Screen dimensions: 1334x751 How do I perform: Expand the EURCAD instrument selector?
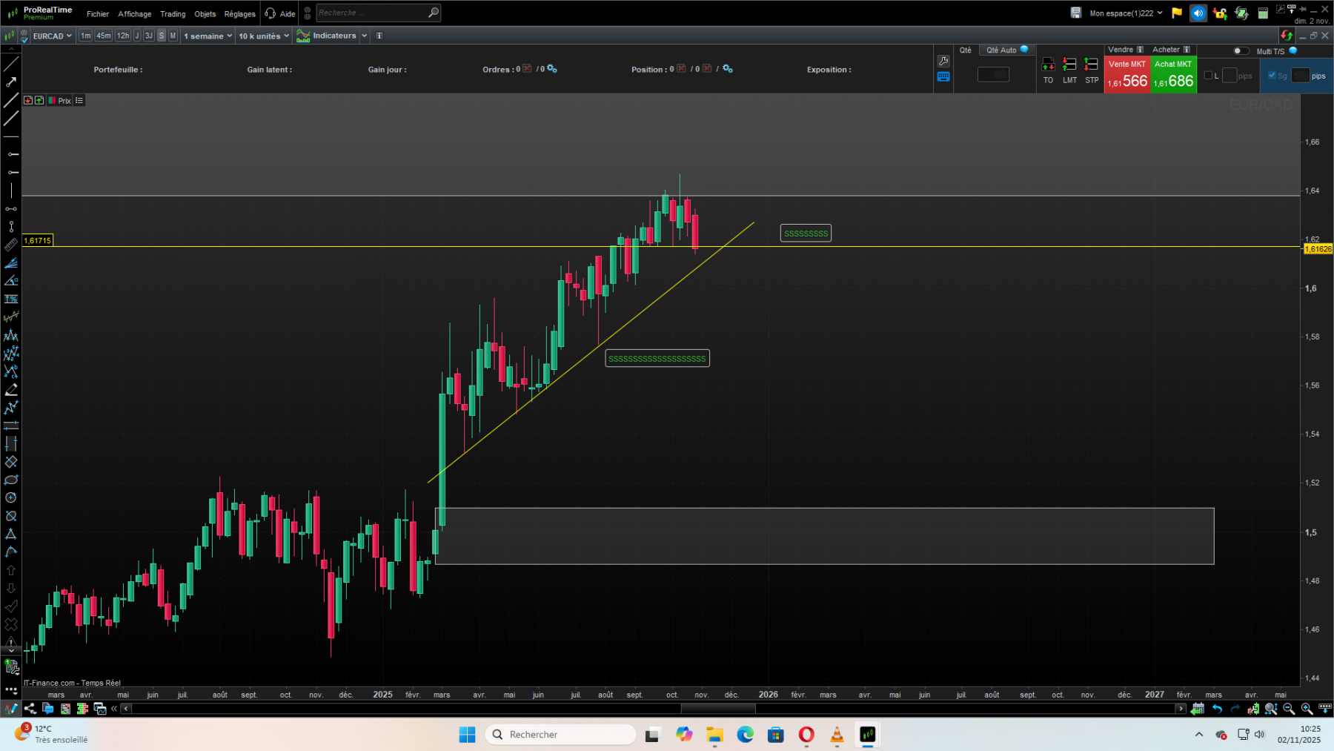50,35
